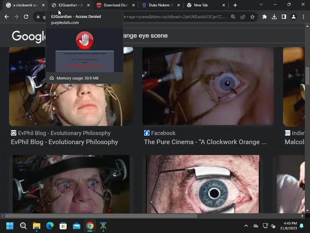
Task: Open the Chrome three-dot menu
Action: [x=303, y=17]
